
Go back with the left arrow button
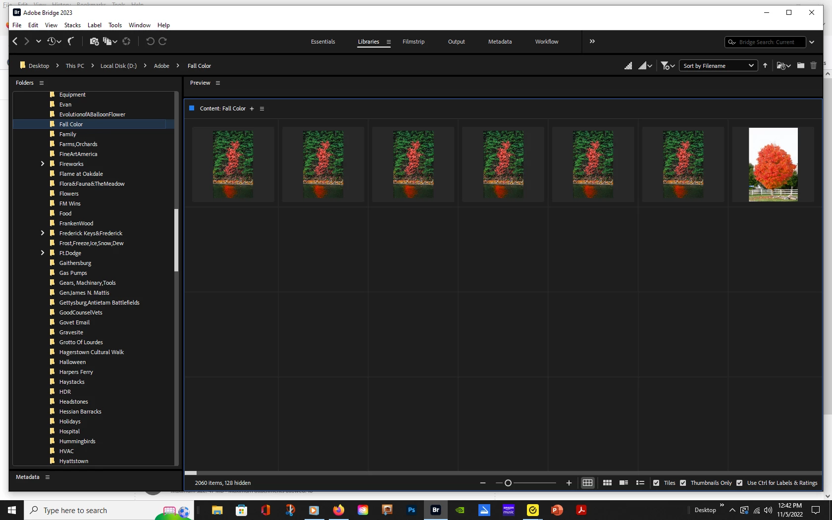coord(15,42)
